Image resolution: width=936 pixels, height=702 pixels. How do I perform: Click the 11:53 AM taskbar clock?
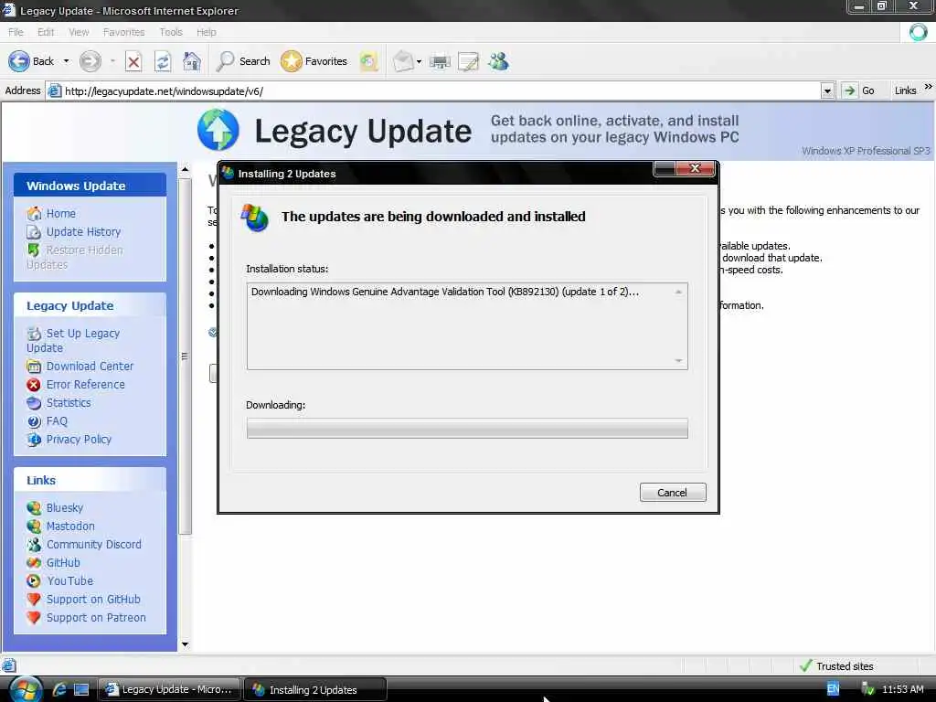point(902,689)
